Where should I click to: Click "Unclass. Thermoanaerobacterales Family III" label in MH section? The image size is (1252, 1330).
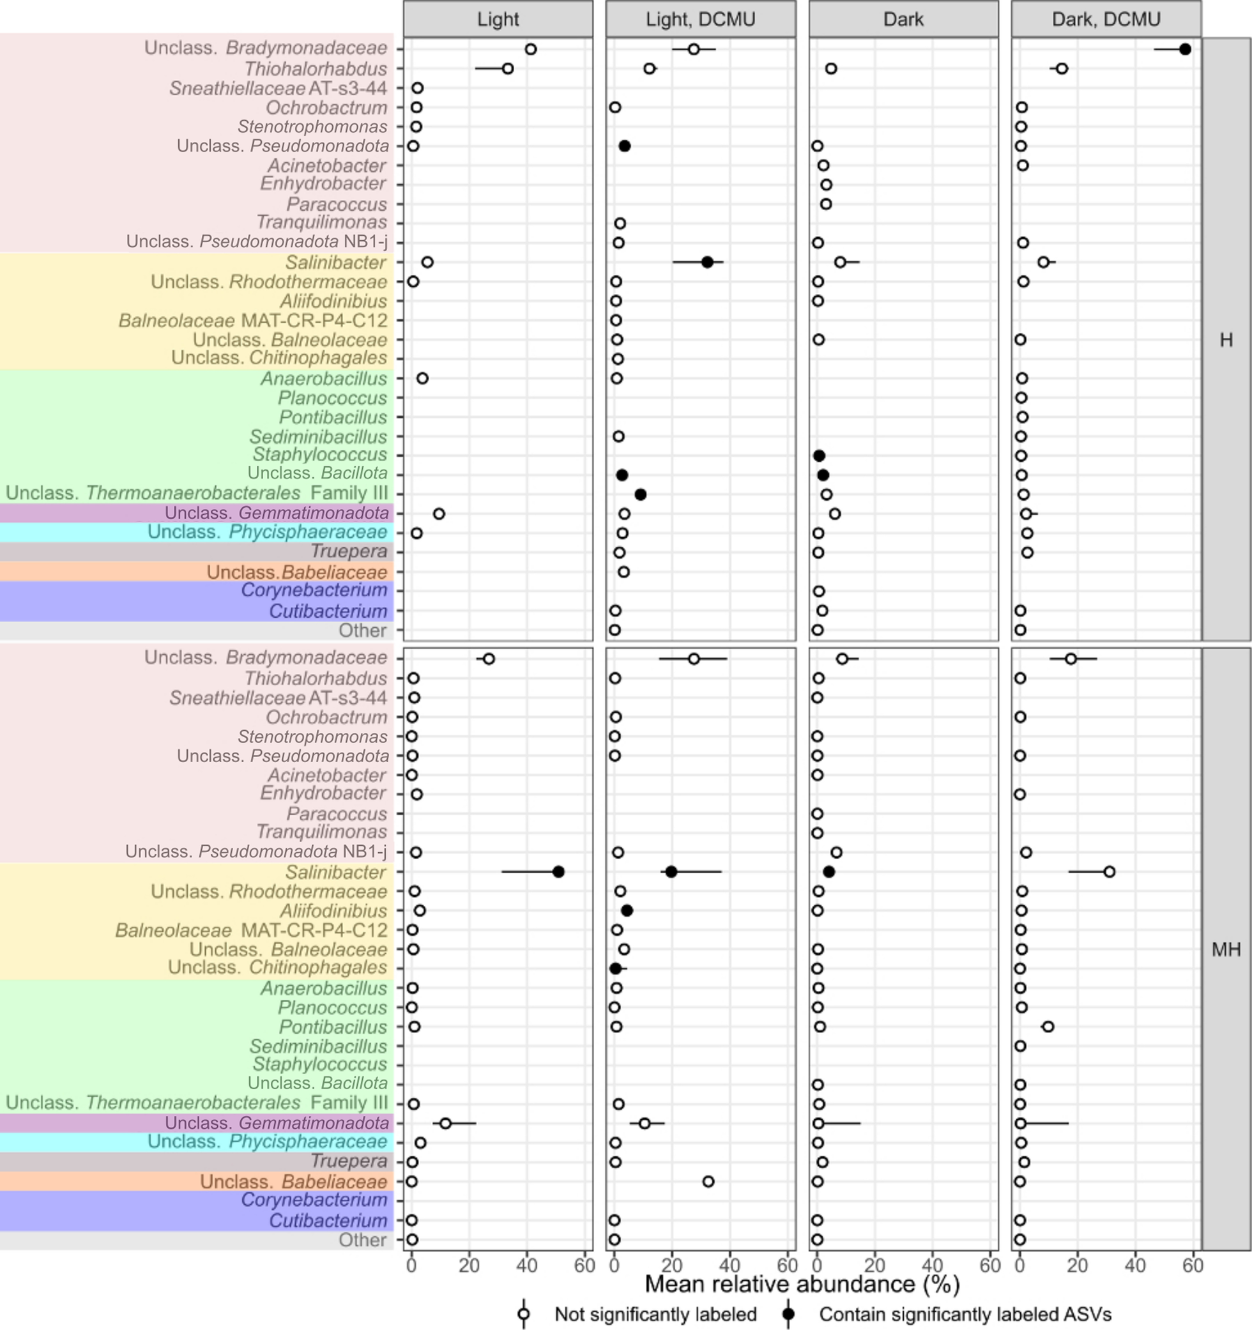197,1103
